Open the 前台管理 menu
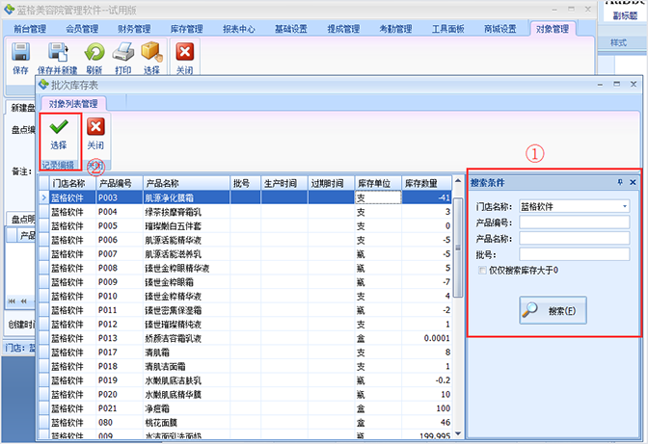The height and width of the screenshot is (444, 648). tap(29, 29)
